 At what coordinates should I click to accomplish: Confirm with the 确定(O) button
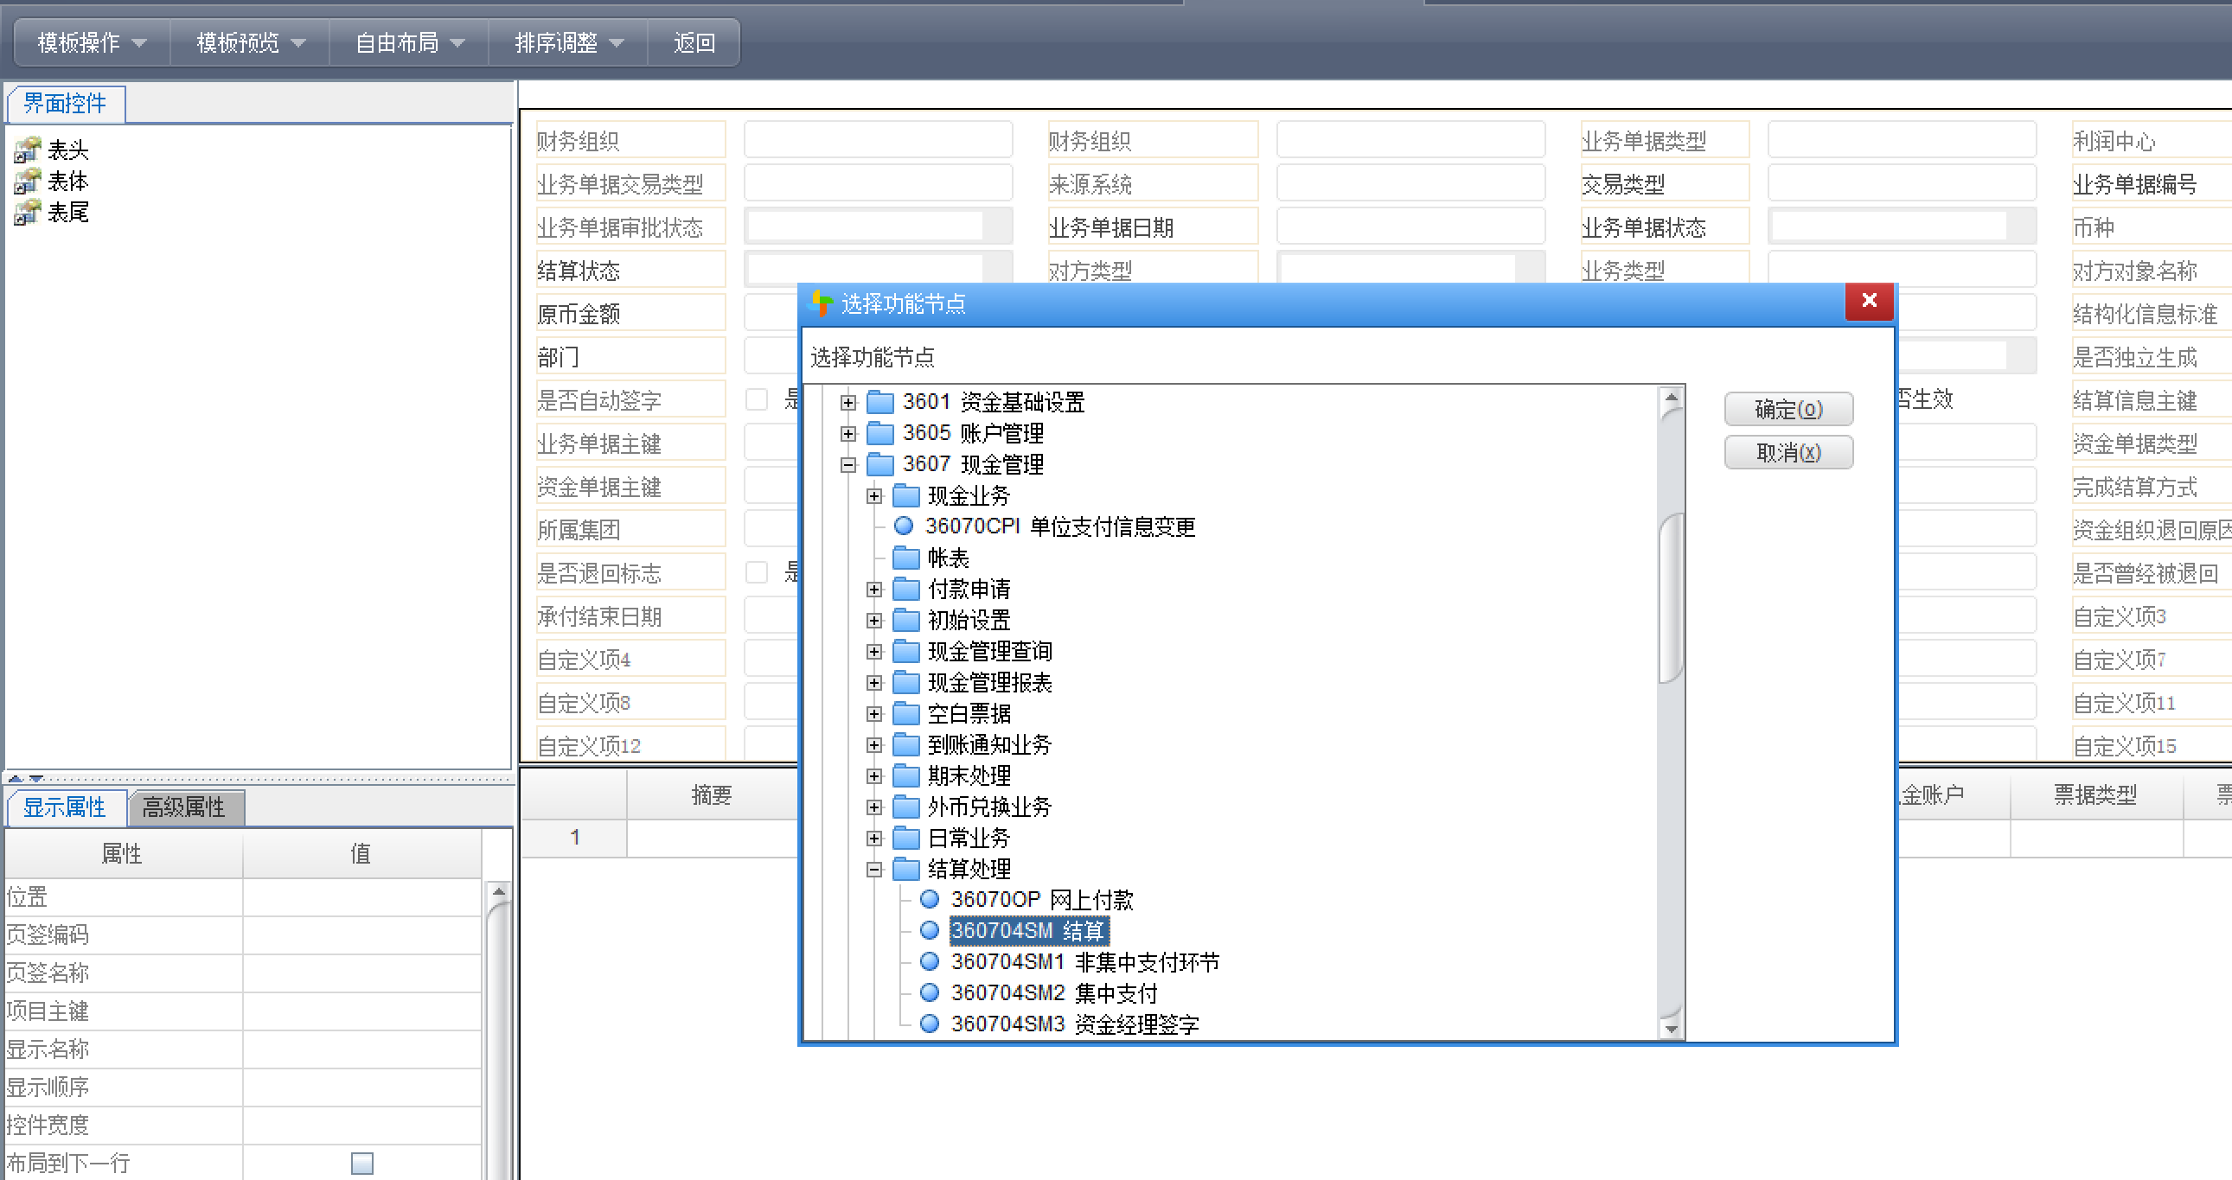coord(1788,409)
